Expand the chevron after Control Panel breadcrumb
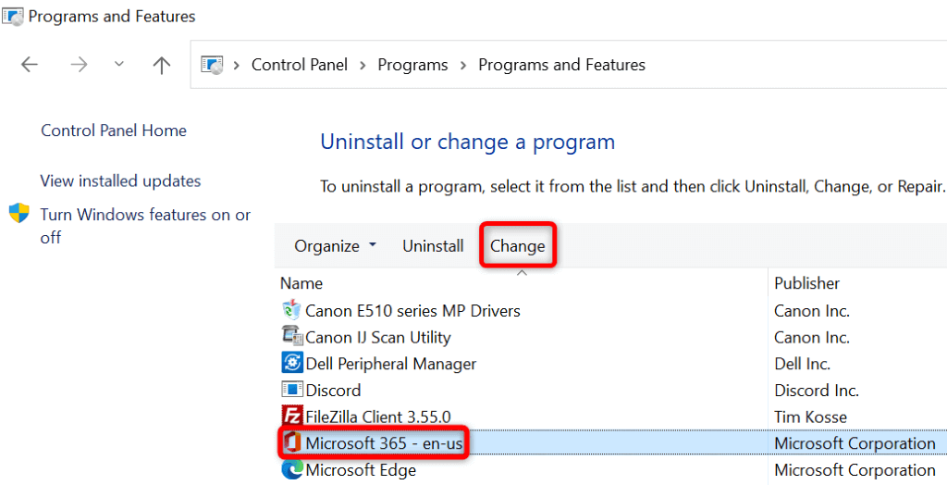 tap(363, 65)
